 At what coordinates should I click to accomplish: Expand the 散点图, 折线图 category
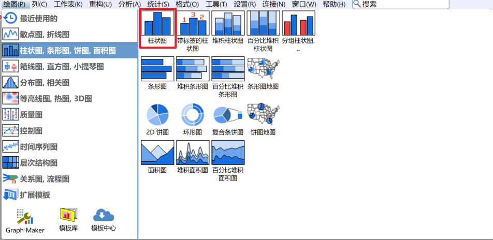tap(44, 35)
